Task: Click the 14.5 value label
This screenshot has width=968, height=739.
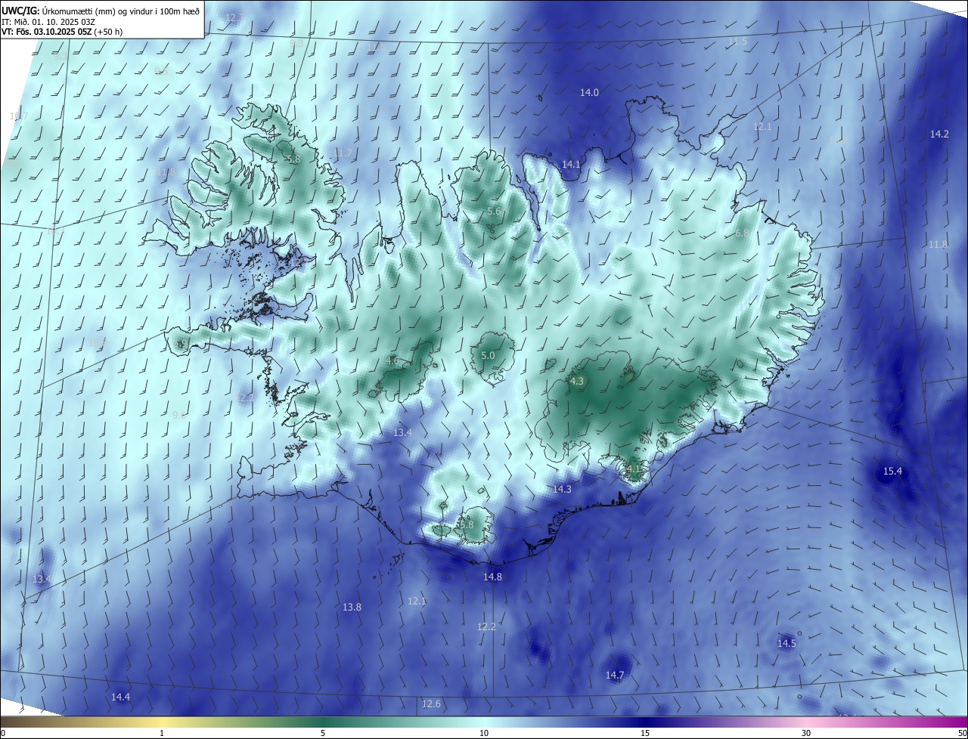Action: tap(786, 643)
